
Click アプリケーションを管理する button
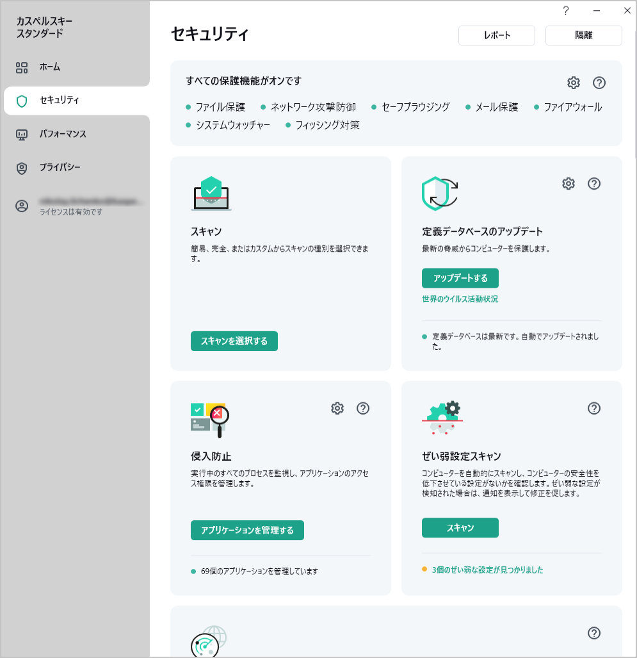(247, 531)
